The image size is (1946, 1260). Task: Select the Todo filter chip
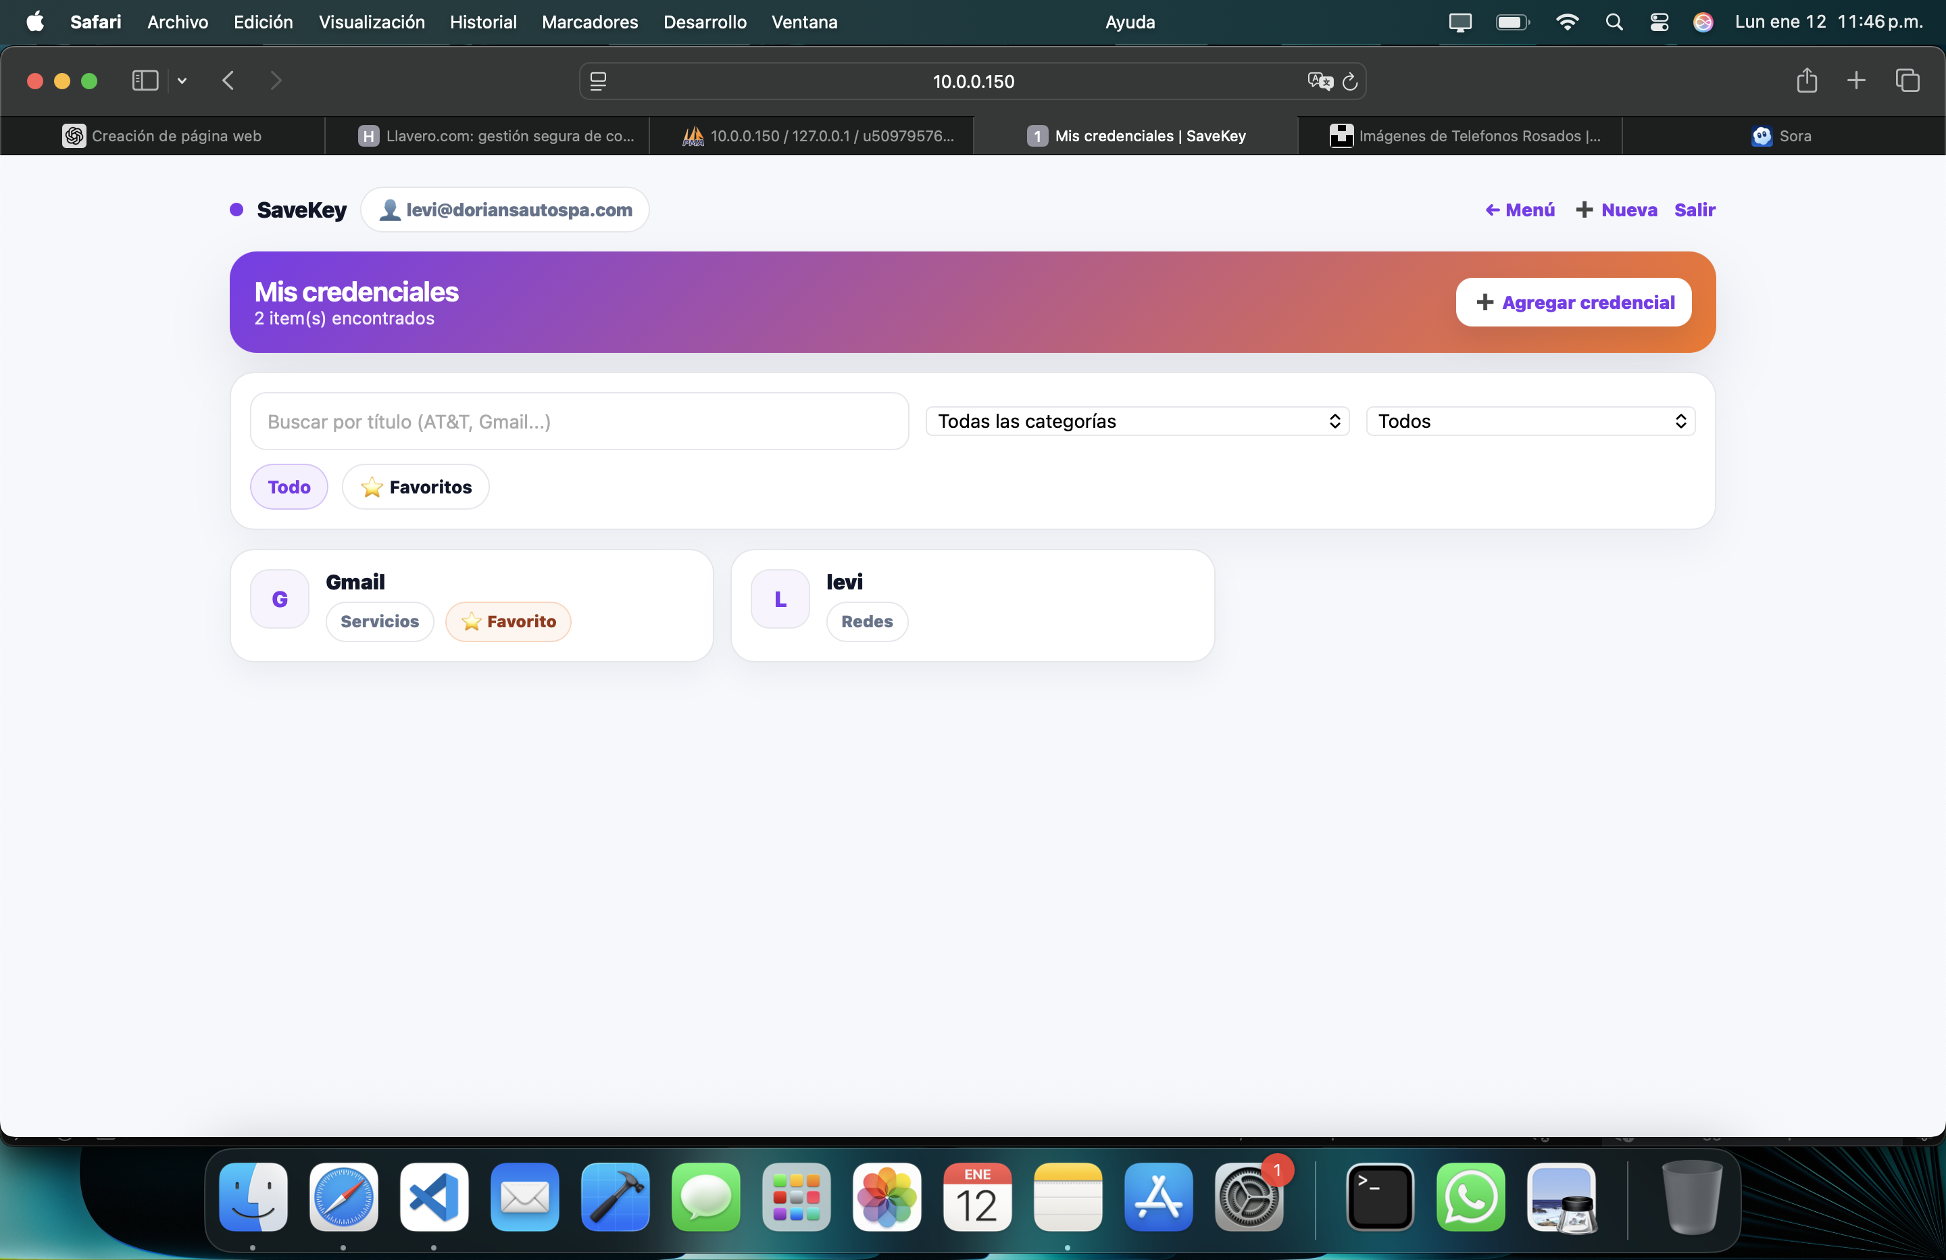click(289, 487)
